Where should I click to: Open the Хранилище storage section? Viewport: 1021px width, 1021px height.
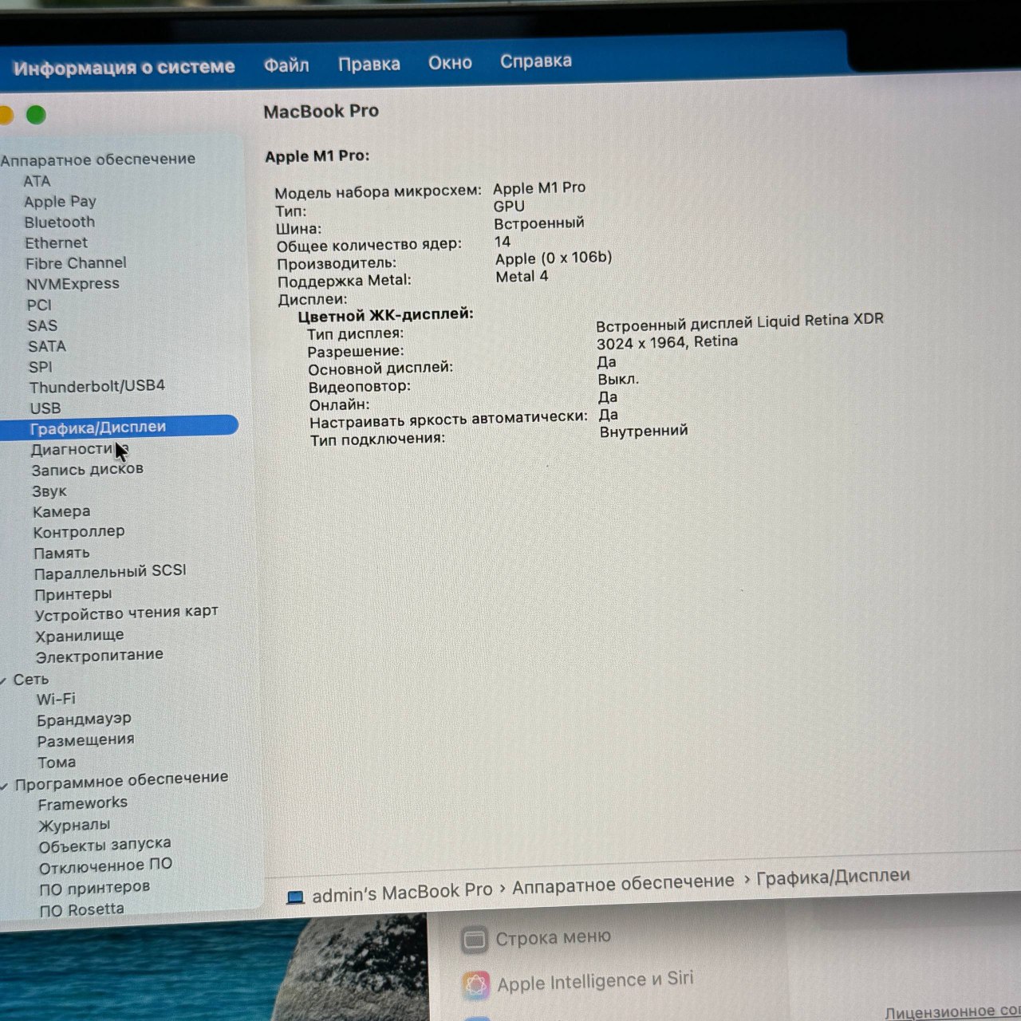coord(80,634)
